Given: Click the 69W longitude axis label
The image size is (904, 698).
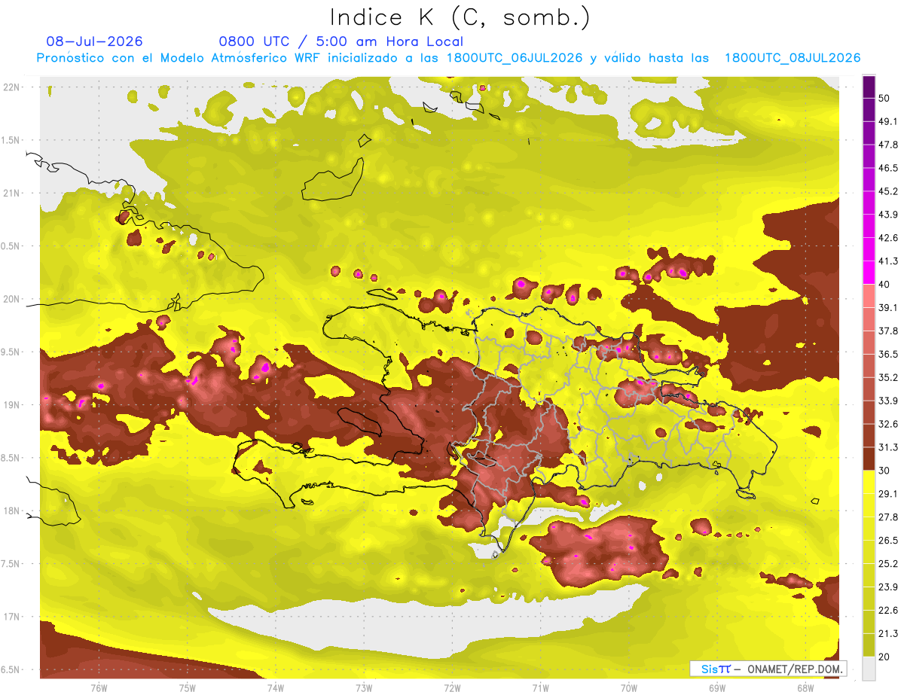Looking at the screenshot, I should [x=718, y=687].
